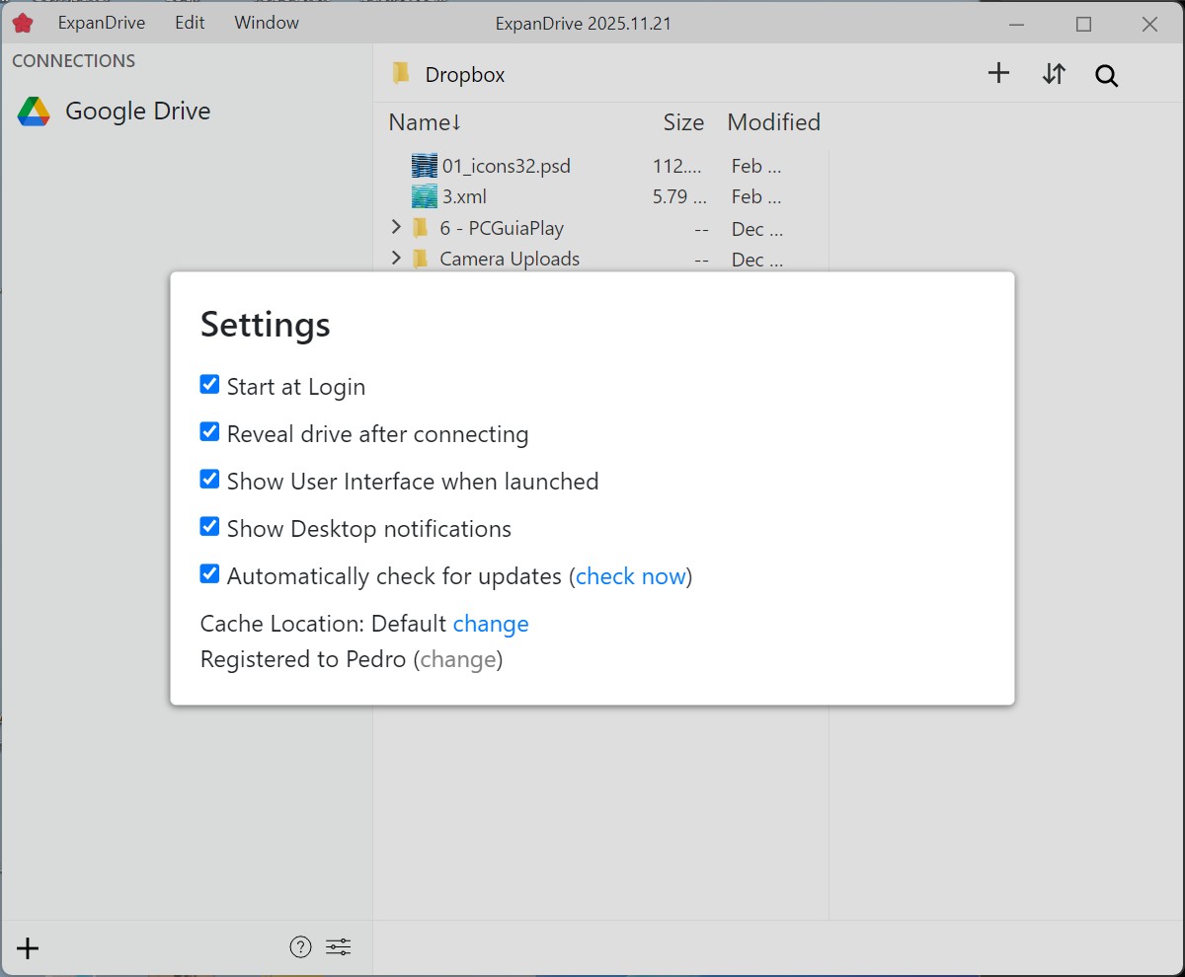Click change link for Cache Location
1185x977 pixels.
tap(491, 624)
